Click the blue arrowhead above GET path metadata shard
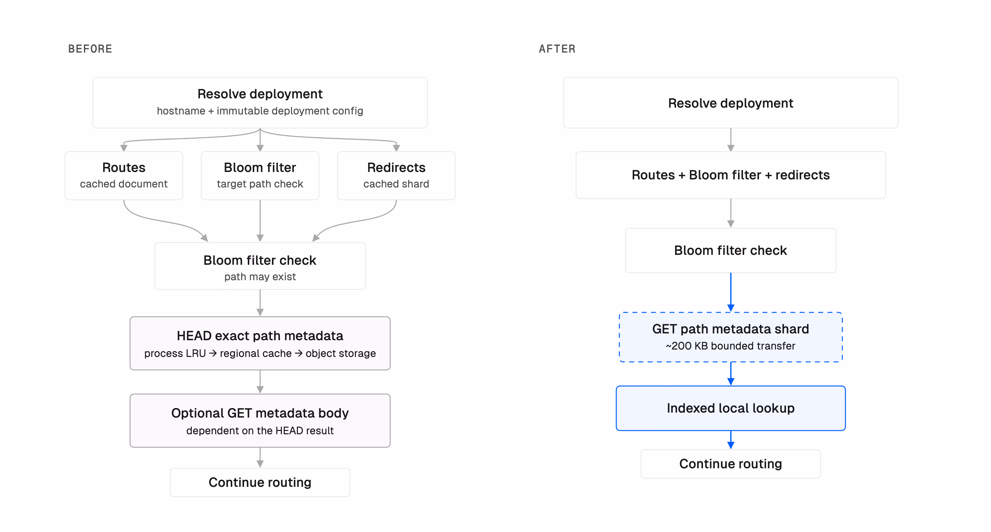The height and width of the screenshot is (532, 991). (731, 308)
